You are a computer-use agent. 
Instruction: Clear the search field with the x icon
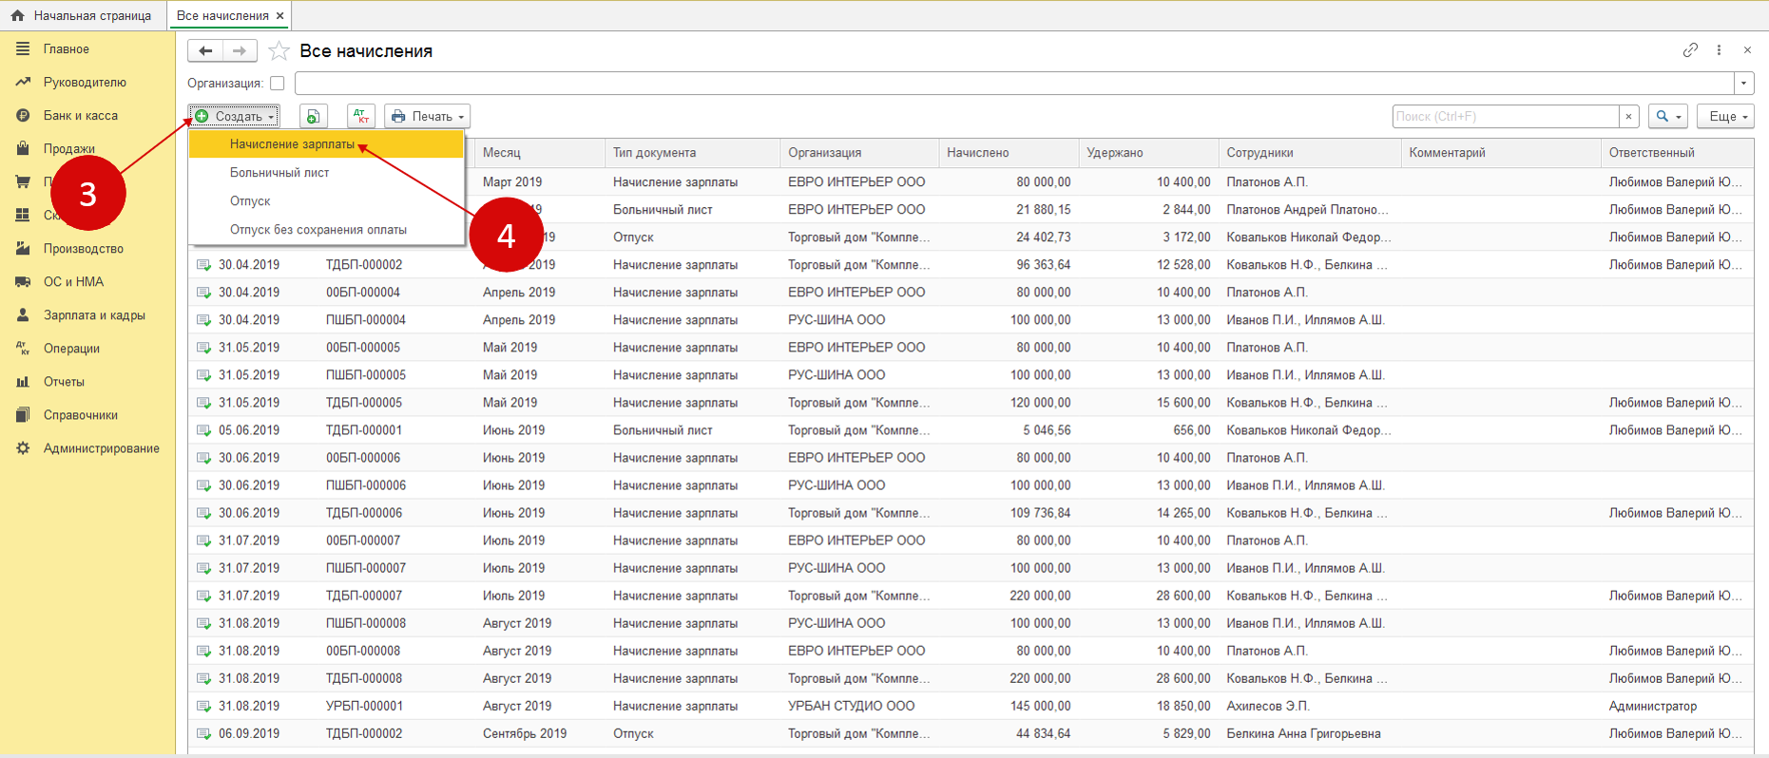click(1628, 116)
